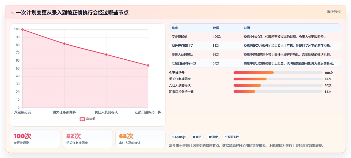Viewport: 351px width, 158px height.
Task: Click the lightning icon beside the title
Action: point(12,12)
